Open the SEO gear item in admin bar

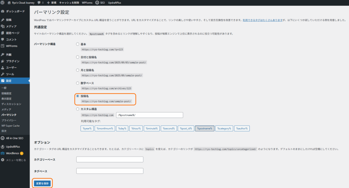point(100,3)
